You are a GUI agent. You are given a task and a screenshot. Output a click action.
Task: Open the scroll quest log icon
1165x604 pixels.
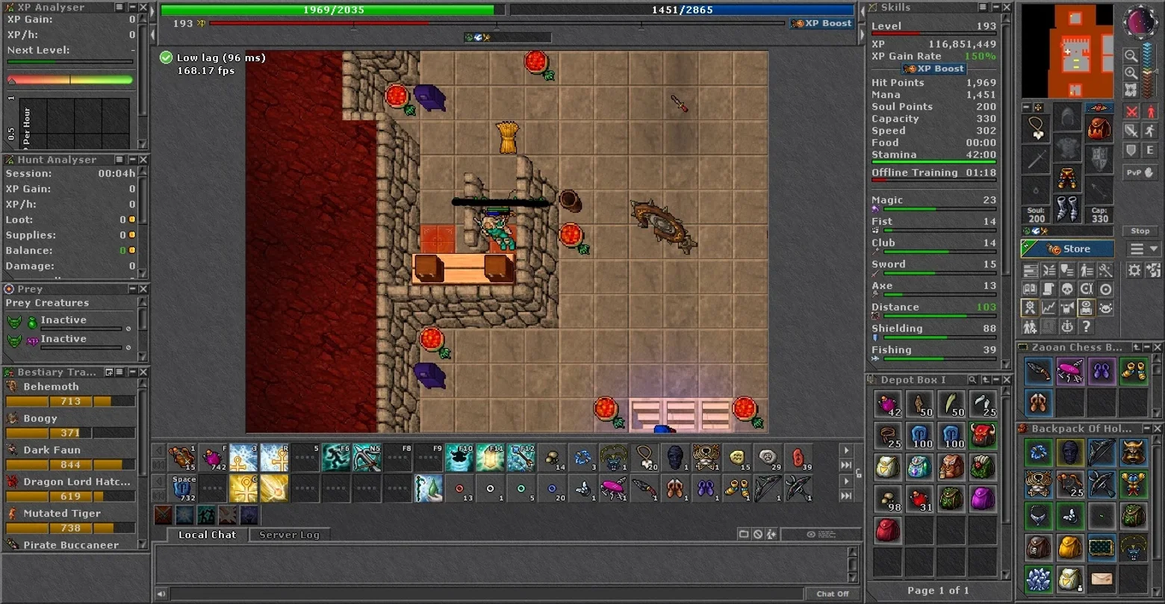(1049, 289)
